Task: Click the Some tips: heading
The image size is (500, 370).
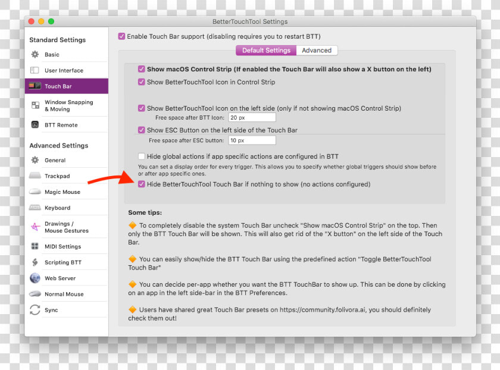Action: 145,212
